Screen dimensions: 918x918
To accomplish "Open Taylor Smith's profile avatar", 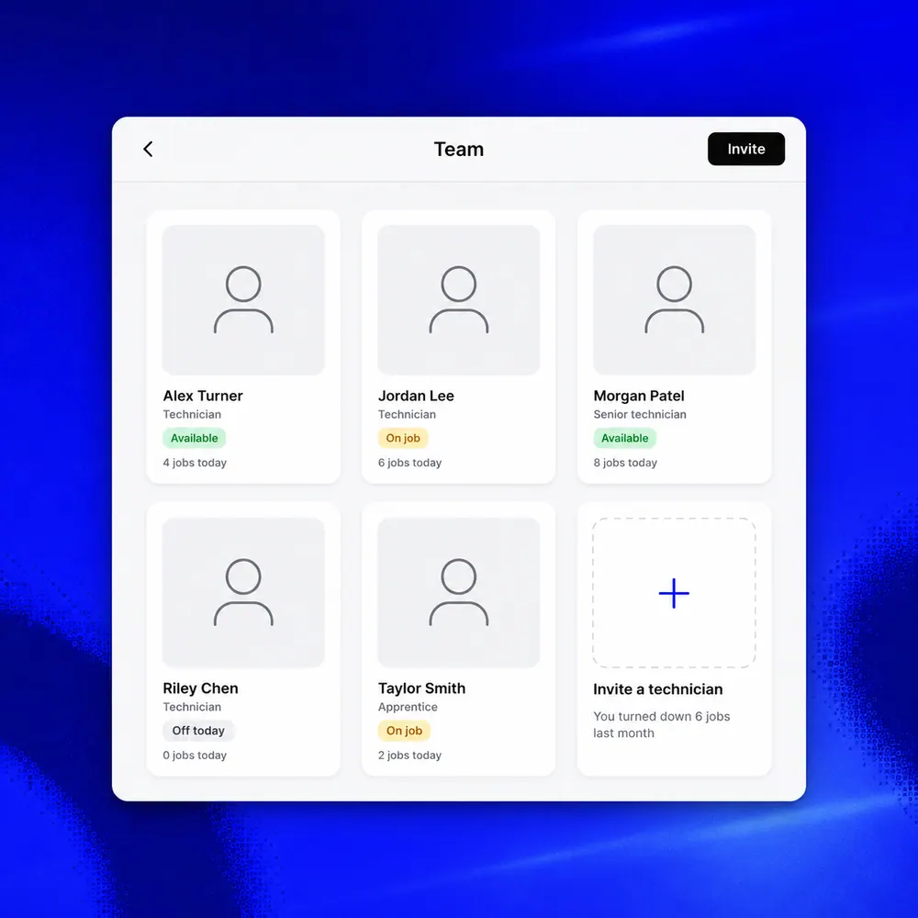I will tap(459, 592).
